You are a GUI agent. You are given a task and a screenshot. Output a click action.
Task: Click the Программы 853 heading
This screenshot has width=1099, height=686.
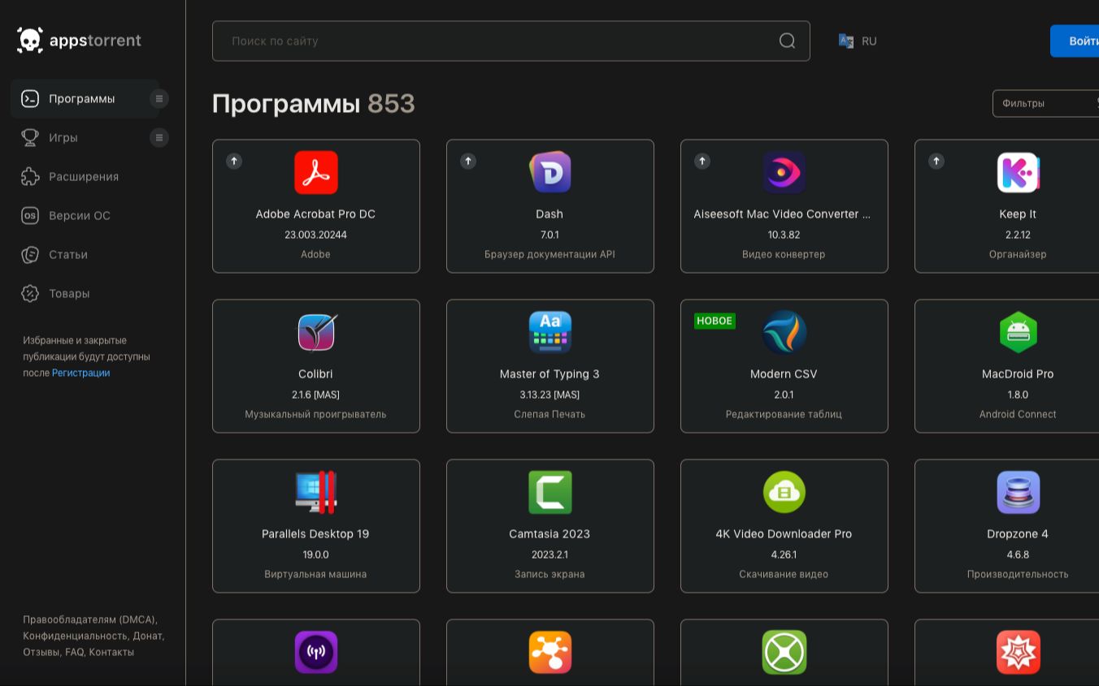(313, 103)
